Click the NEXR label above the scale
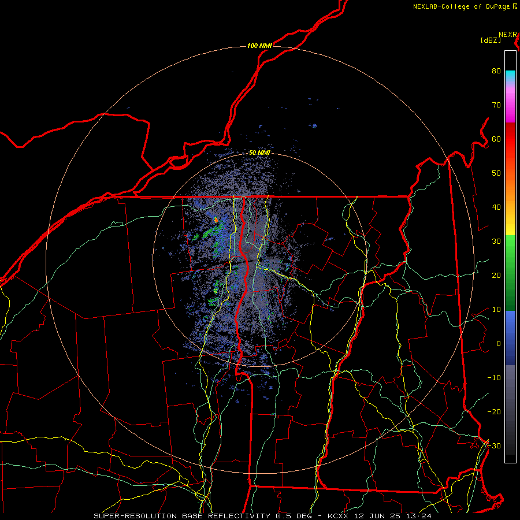This screenshot has width=520, height=520. 508,35
